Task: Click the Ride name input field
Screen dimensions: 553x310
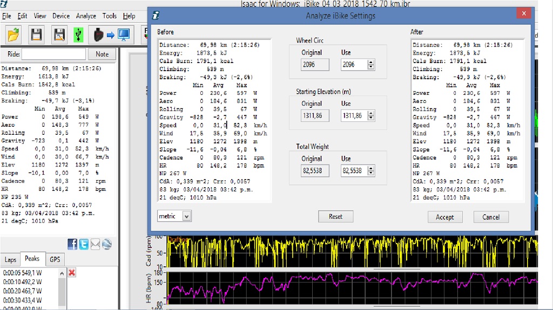Action: coord(53,54)
